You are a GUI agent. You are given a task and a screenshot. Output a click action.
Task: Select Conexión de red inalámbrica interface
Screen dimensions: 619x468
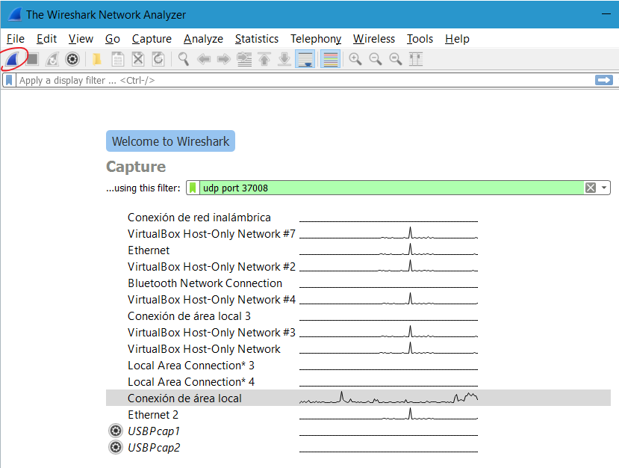199,218
